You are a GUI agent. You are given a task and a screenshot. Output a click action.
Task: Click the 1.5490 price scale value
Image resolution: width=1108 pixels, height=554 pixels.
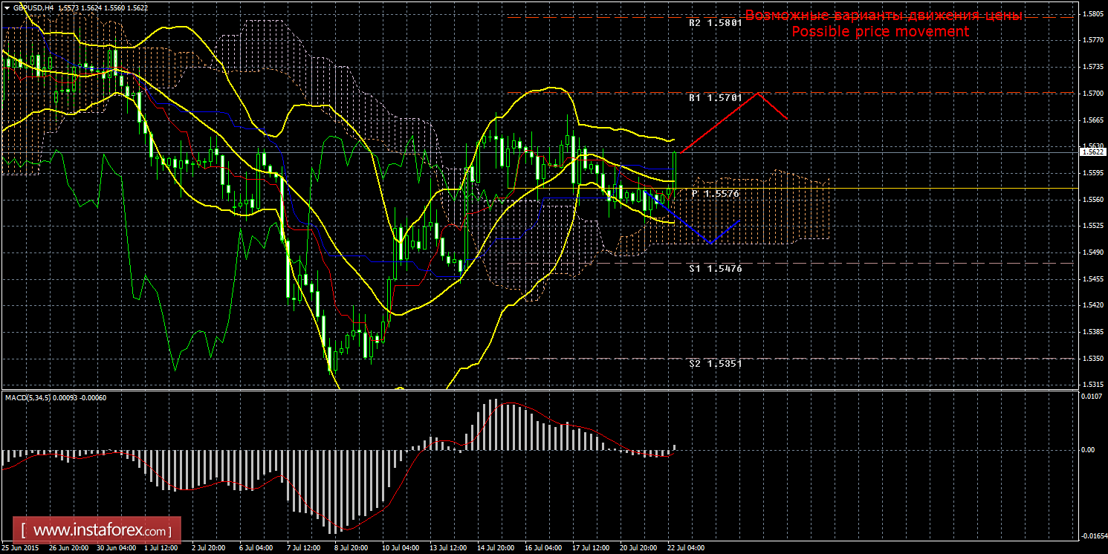click(x=1092, y=252)
